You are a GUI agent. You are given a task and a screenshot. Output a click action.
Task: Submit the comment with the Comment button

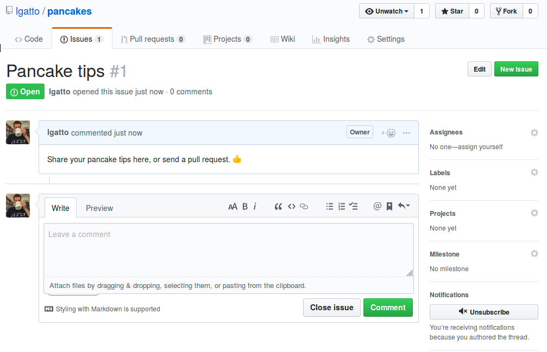(x=388, y=307)
